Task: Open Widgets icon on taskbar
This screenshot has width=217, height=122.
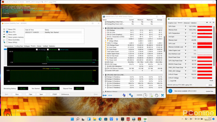Action: (x=89, y=119)
